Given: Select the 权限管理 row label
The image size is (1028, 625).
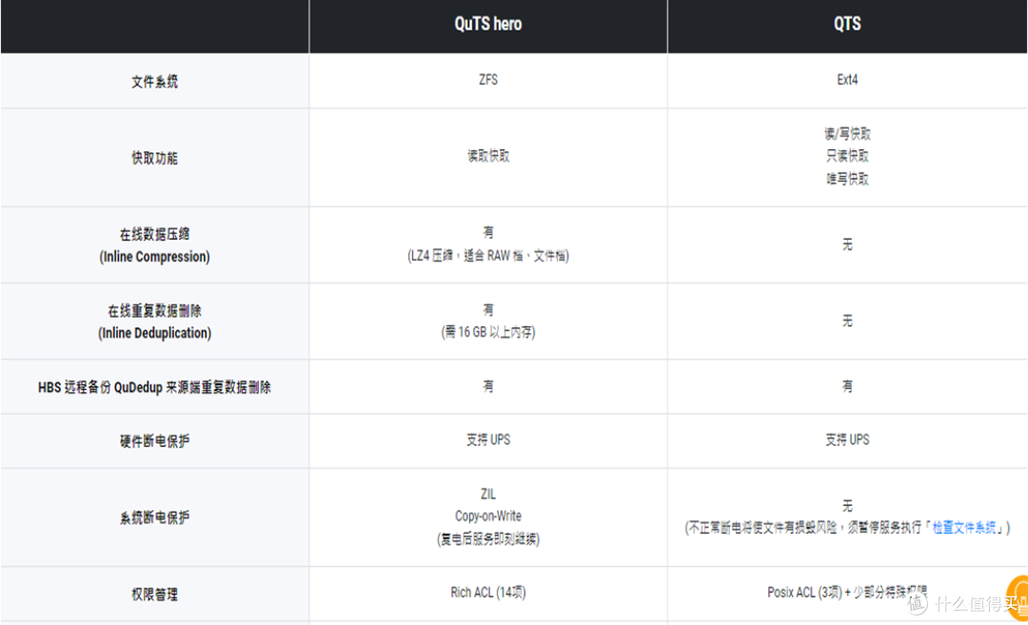Looking at the screenshot, I should tap(155, 595).
